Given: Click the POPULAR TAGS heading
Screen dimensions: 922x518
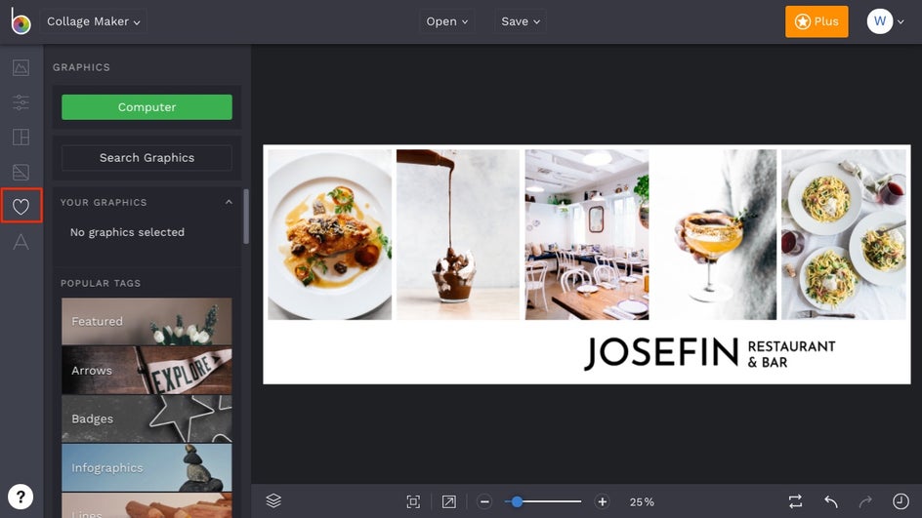Looking at the screenshot, I should [x=101, y=283].
